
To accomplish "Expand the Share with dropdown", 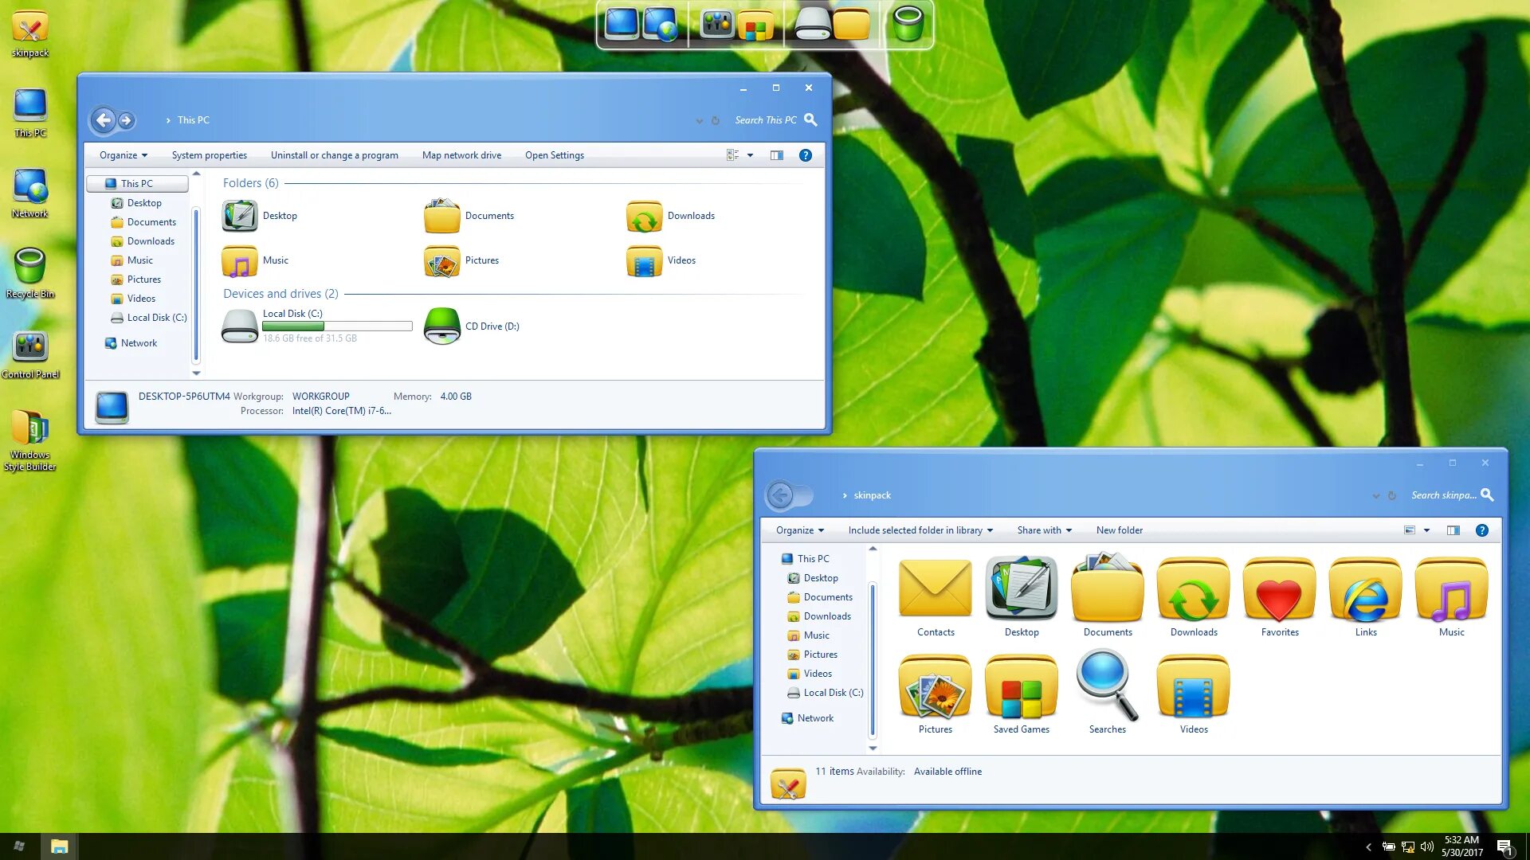I will pos(1044,530).
